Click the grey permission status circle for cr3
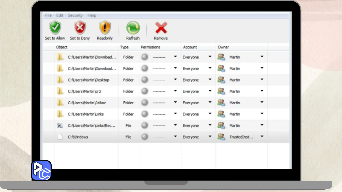The width and height of the screenshot is (342, 192). click(145, 91)
